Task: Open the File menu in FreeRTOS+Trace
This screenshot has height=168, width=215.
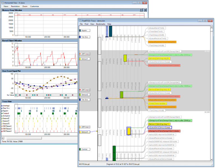Action: (81, 24)
